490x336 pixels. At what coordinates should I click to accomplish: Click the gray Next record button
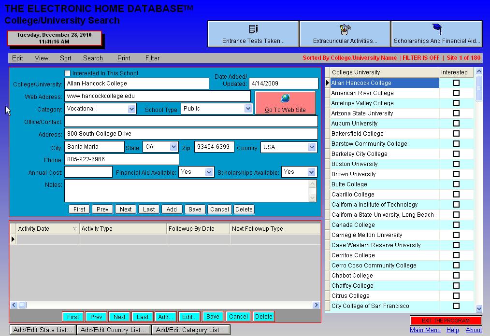[126, 209]
